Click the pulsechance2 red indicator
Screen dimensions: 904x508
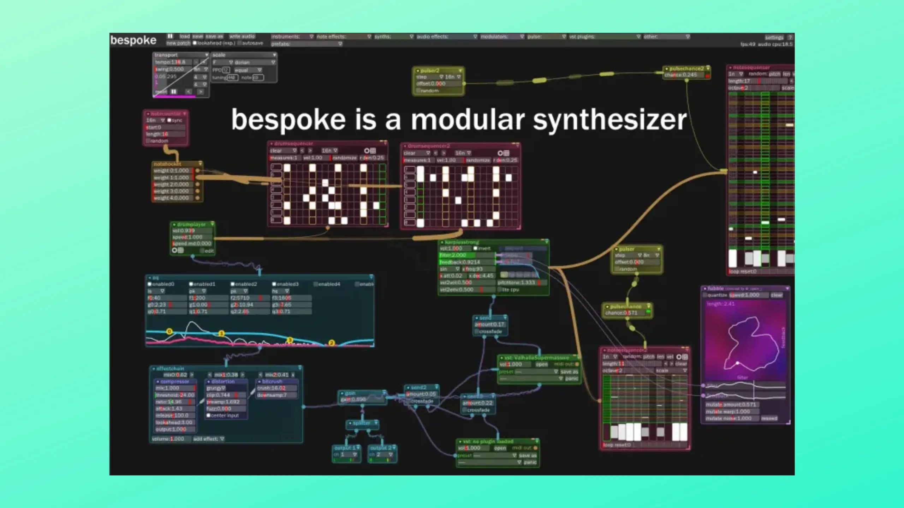point(707,75)
